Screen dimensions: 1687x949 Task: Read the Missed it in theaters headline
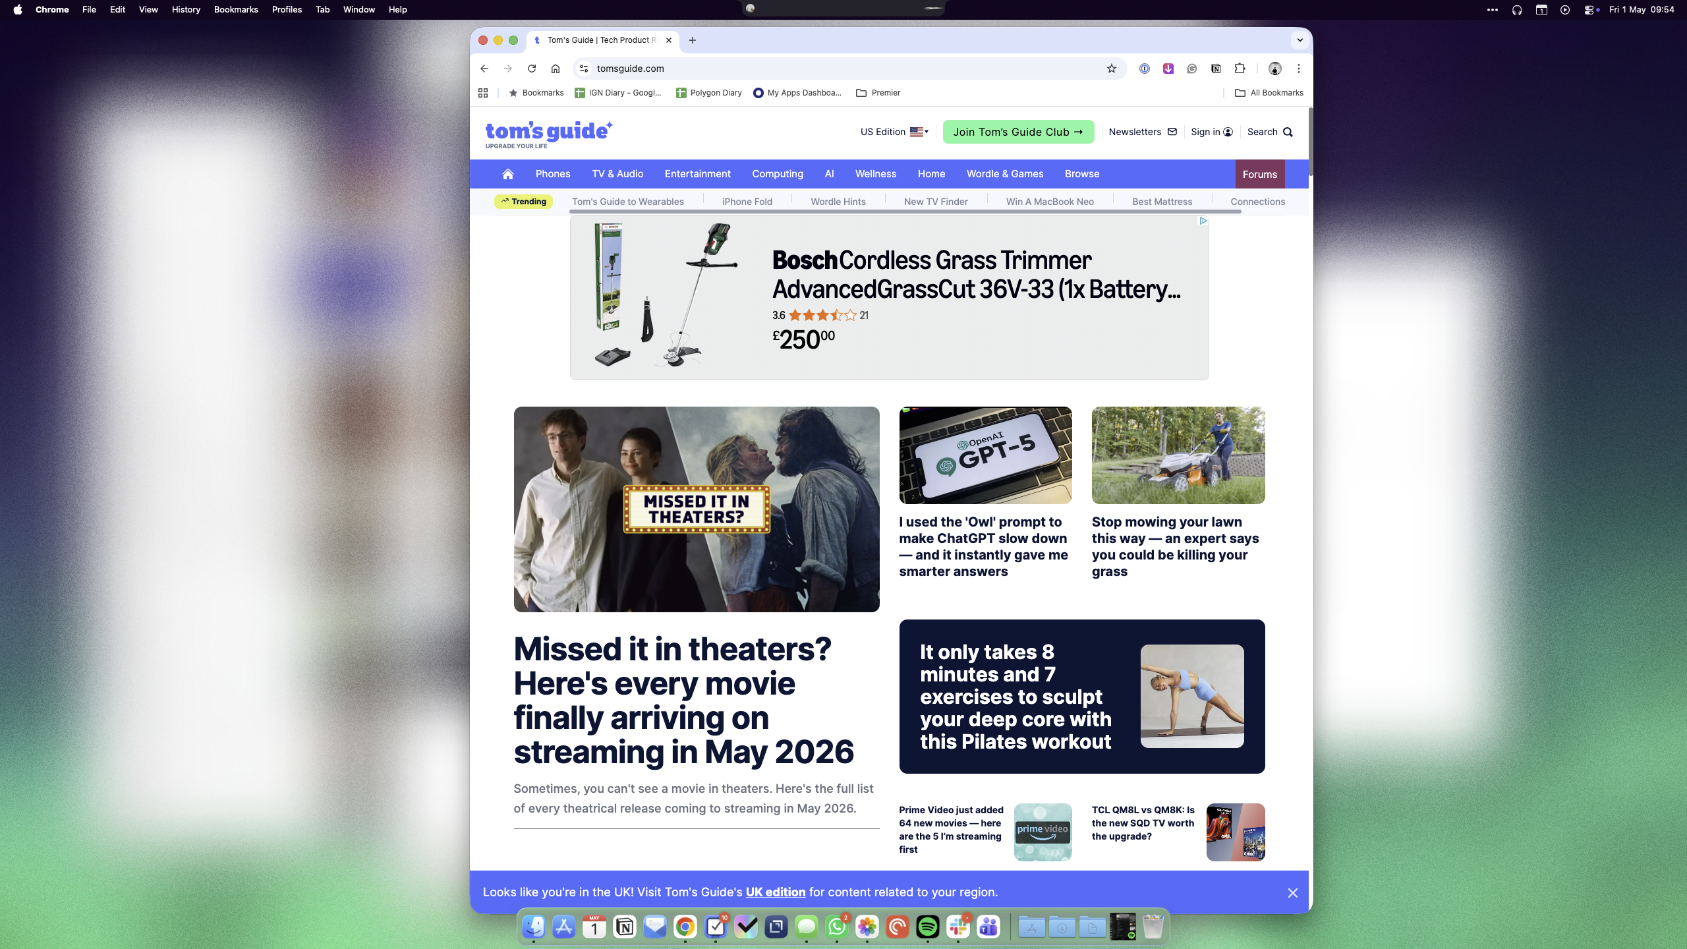point(683,701)
